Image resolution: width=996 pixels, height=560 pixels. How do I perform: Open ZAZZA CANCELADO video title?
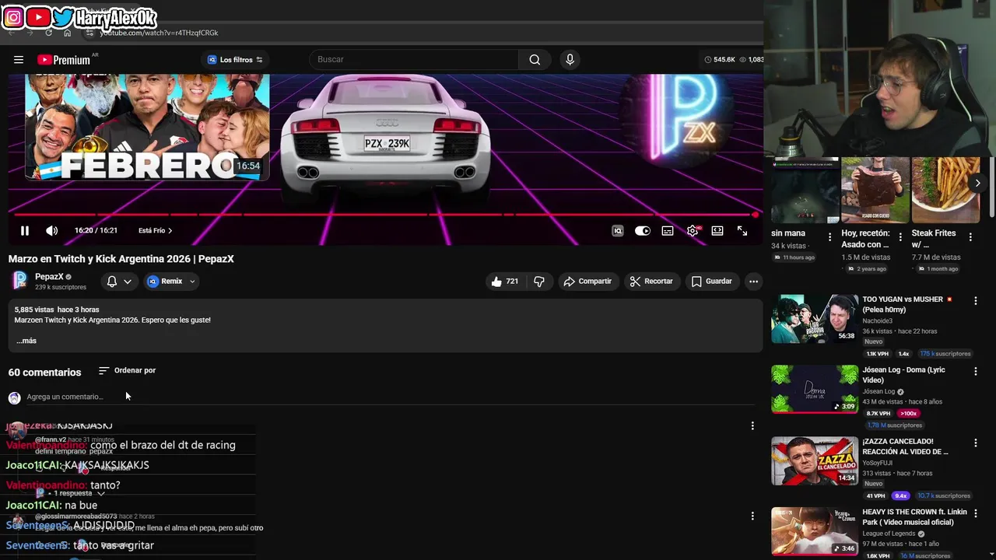tap(905, 446)
